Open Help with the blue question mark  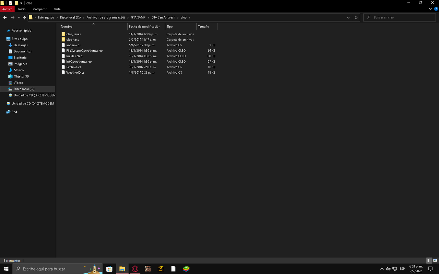click(x=436, y=9)
